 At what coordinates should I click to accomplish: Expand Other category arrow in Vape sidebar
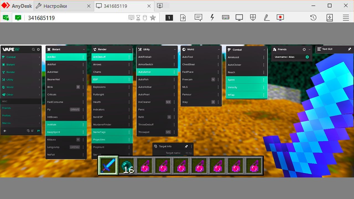(40, 95)
